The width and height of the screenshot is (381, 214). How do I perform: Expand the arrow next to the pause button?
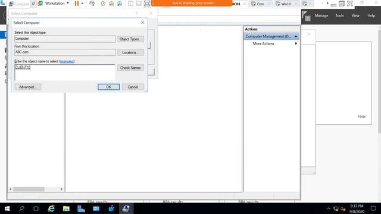pyautogui.click(x=82, y=4)
